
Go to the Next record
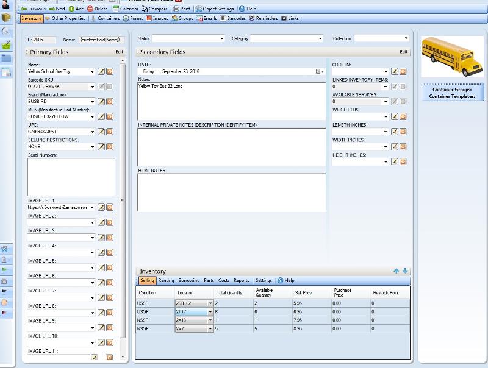(57, 9)
